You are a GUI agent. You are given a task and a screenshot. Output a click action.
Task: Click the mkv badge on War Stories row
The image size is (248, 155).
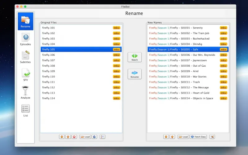224,77
